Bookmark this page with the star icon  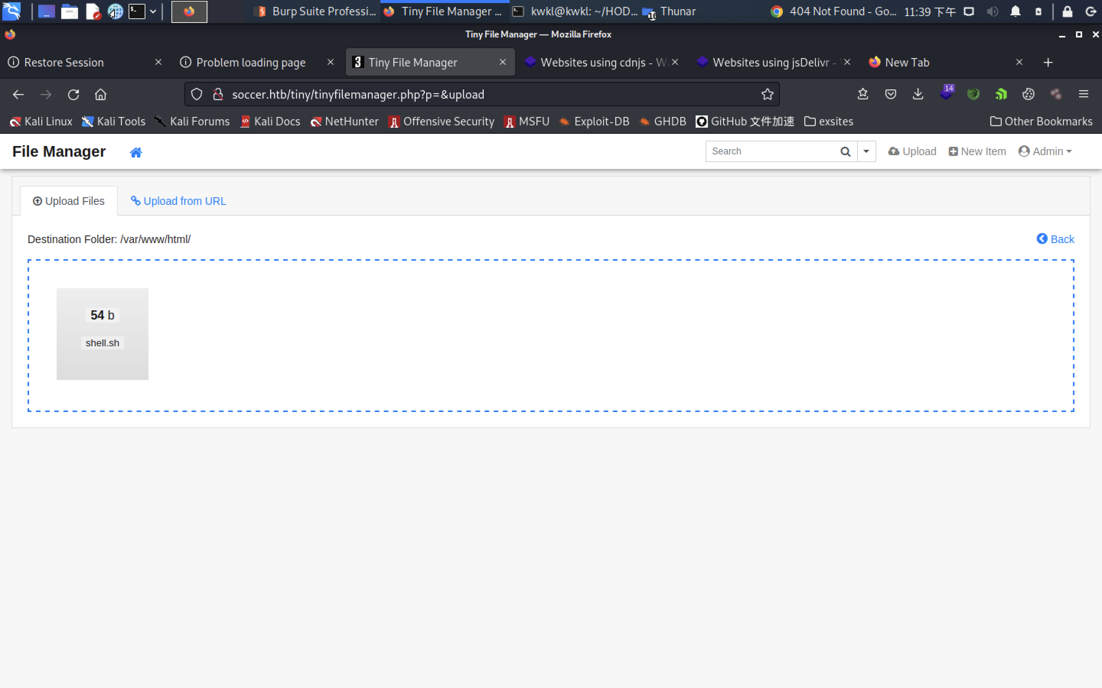coord(767,94)
